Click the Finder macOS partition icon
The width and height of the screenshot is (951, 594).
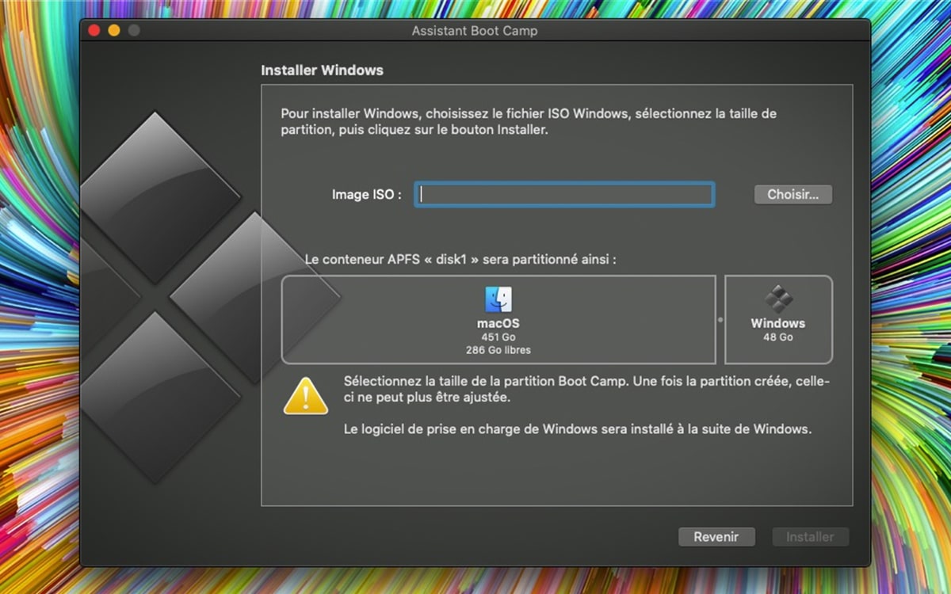tap(498, 299)
